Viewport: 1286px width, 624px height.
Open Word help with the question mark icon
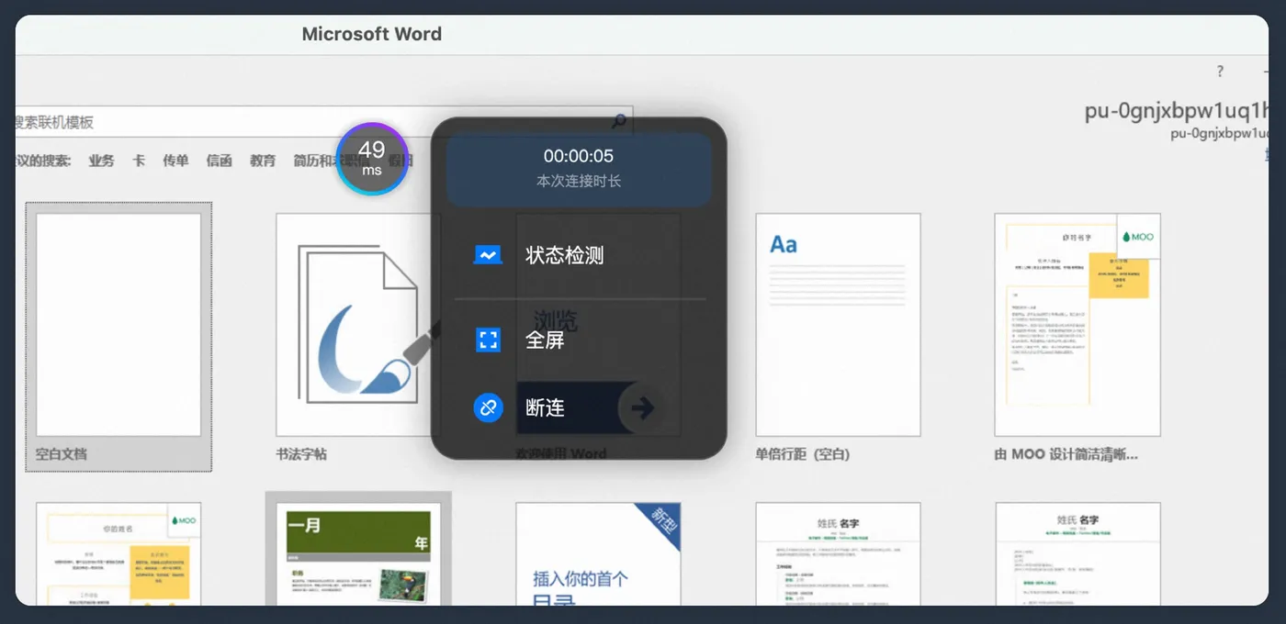click(x=1220, y=72)
